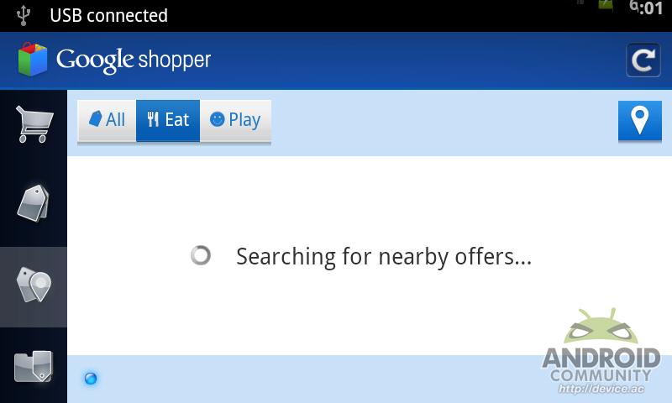The width and height of the screenshot is (672, 403).
Task: Tap the loading spinner
Action: point(201,255)
